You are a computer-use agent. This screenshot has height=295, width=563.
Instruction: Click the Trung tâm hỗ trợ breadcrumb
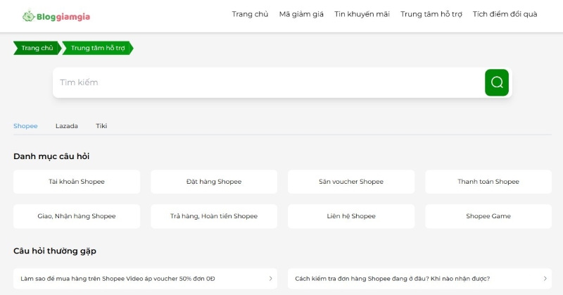pyautogui.click(x=98, y=48)
